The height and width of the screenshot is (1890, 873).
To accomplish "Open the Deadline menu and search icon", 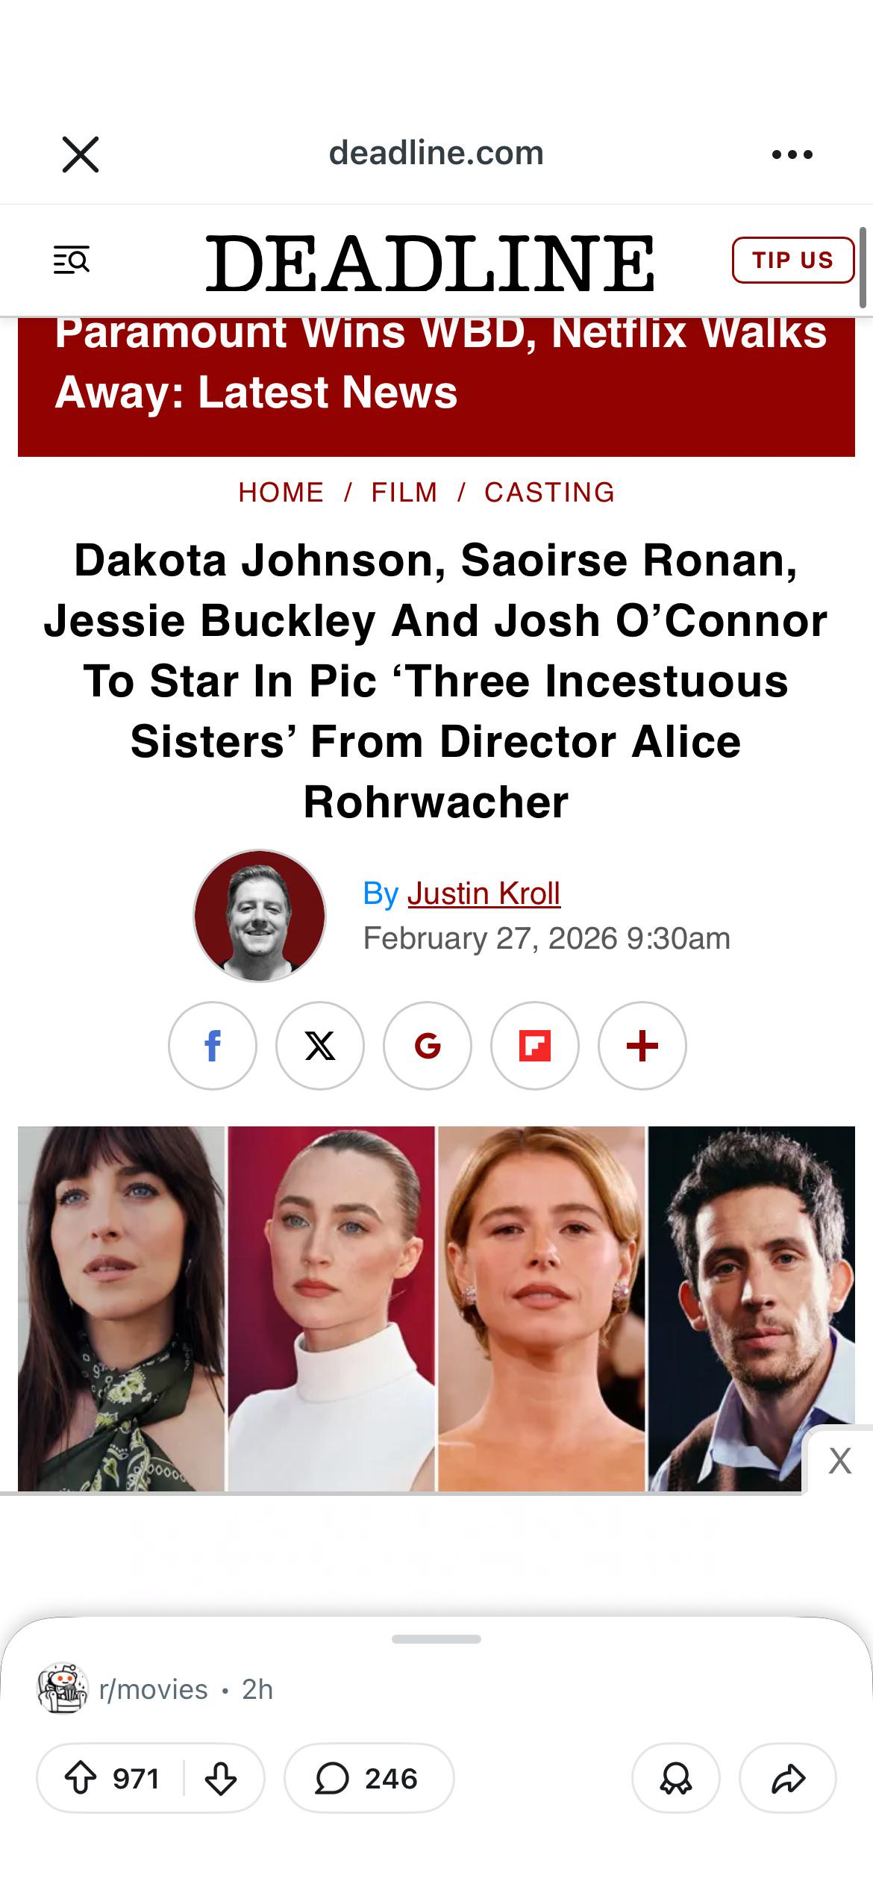I will 72,260.
